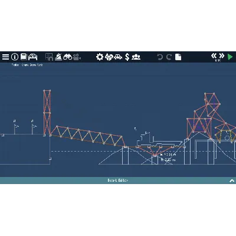Click the binoculars view icon
Viewport: 236px width, 236px height.
(x=68, y=57)
